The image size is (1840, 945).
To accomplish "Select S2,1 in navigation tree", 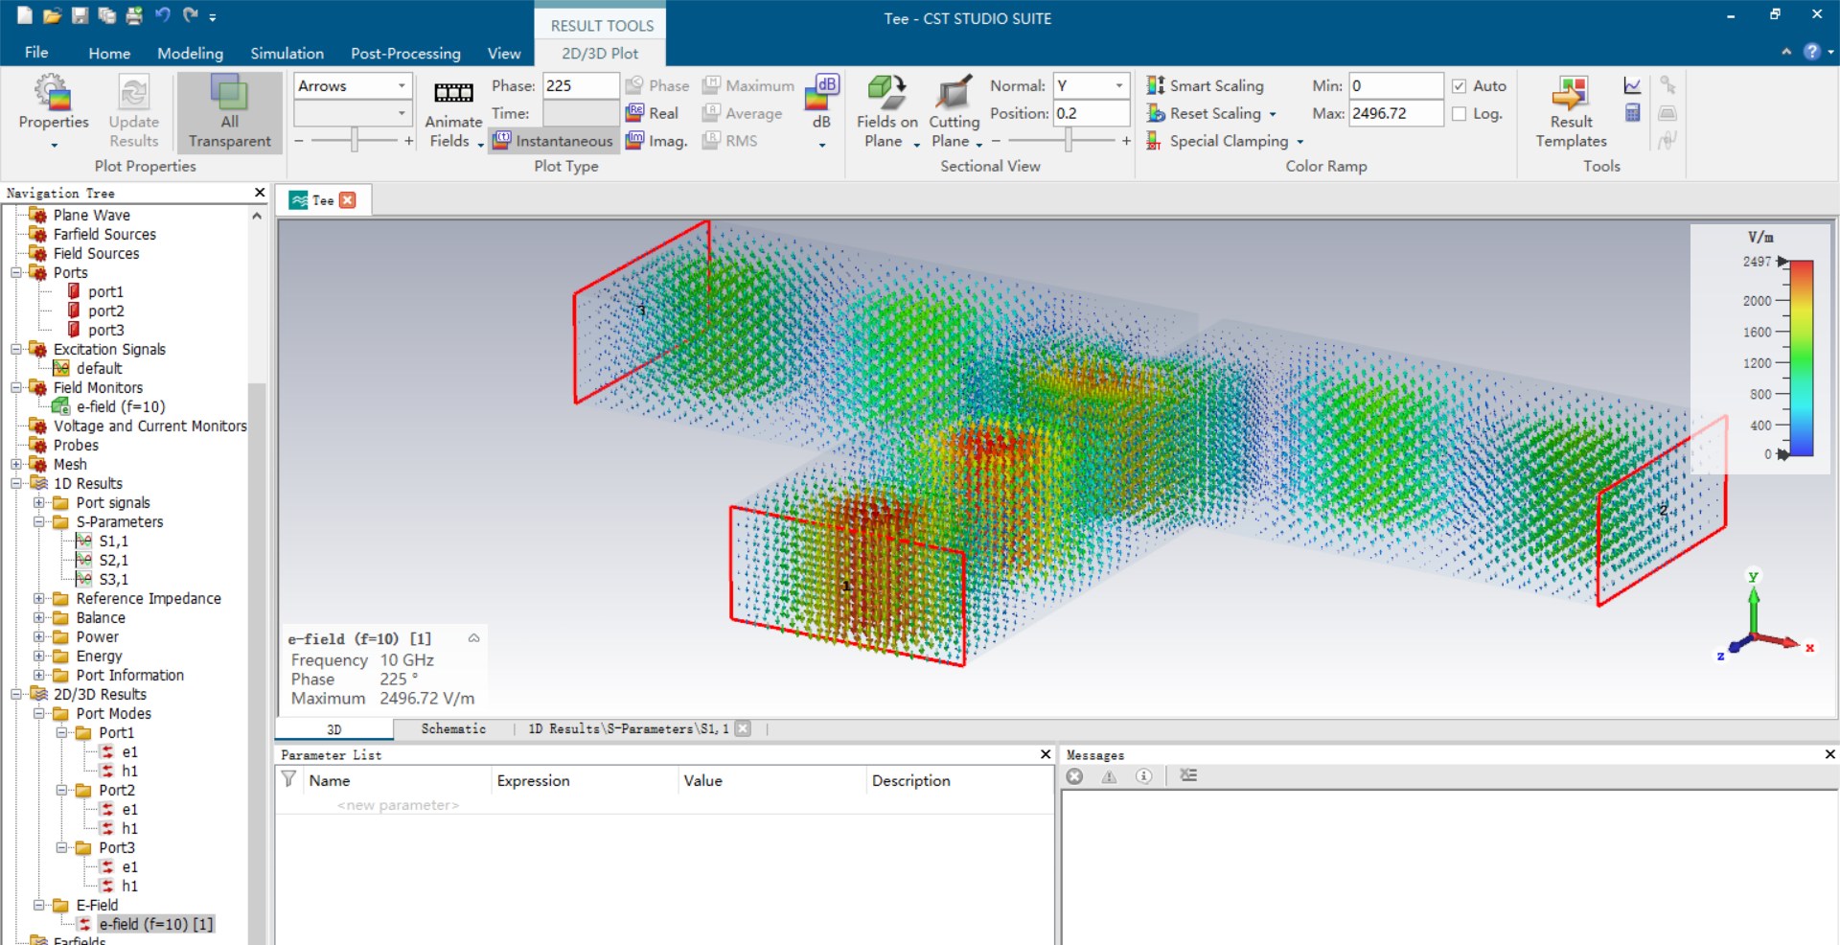I will click(x=113, y=561).
